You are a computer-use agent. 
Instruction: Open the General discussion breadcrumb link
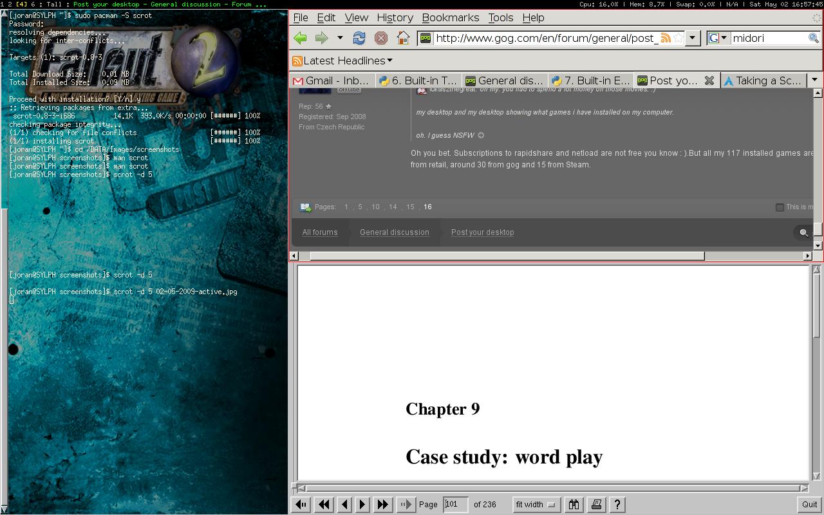tap(395, 232)
